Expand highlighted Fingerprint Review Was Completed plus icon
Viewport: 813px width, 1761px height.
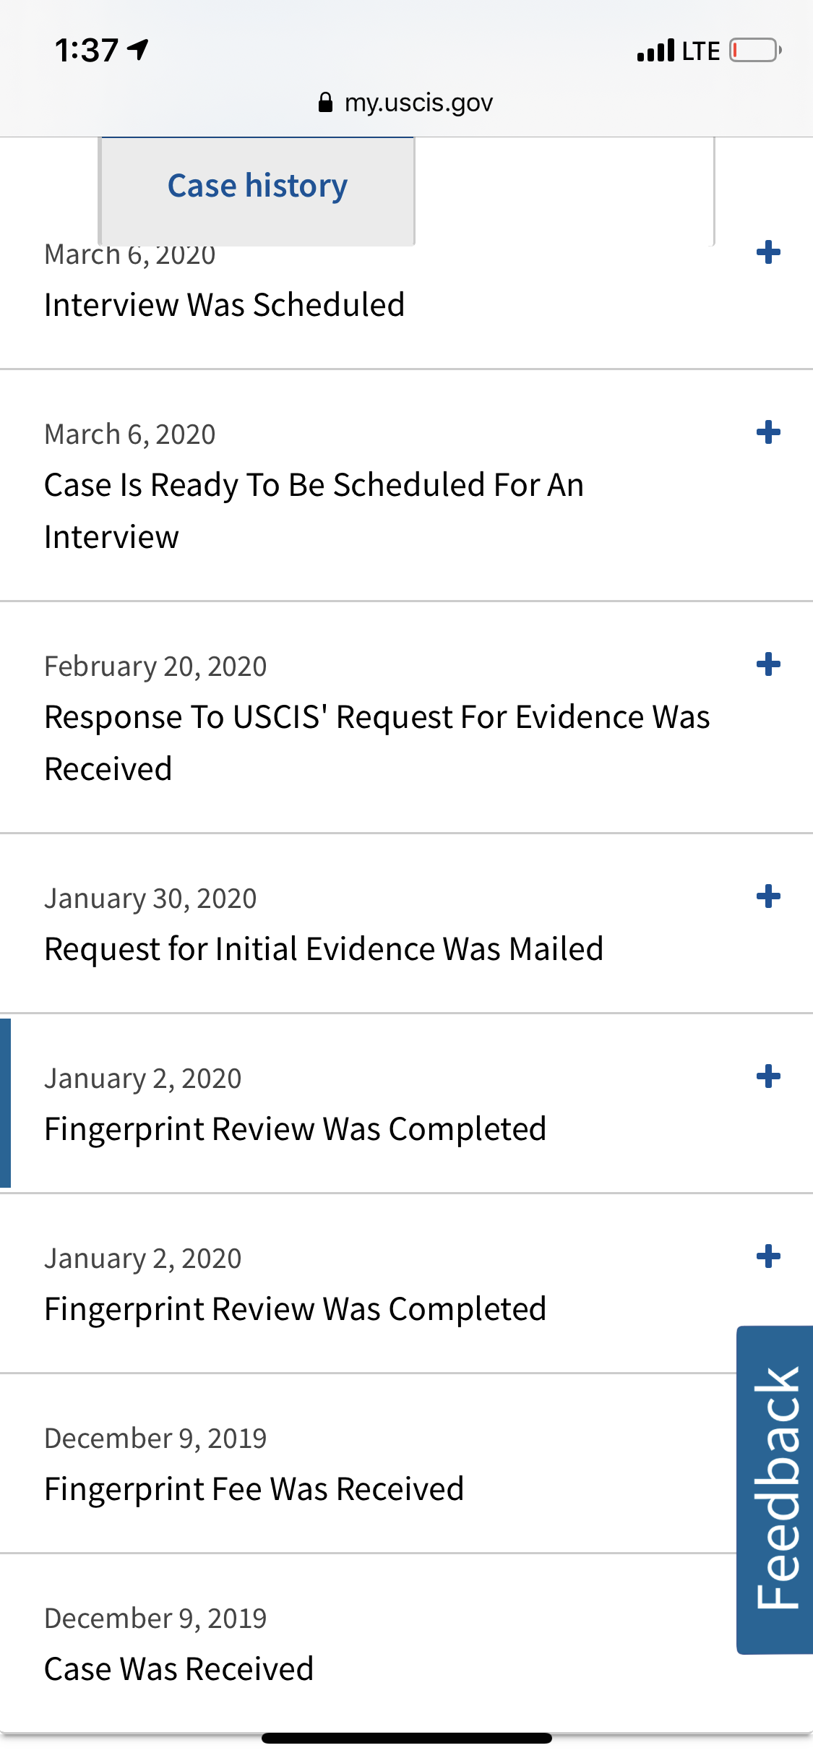768,1076
